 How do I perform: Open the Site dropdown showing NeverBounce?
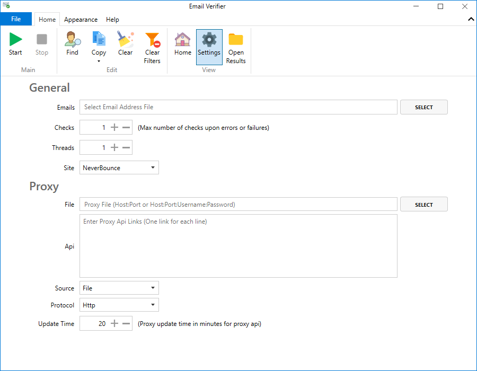[119, 168]
